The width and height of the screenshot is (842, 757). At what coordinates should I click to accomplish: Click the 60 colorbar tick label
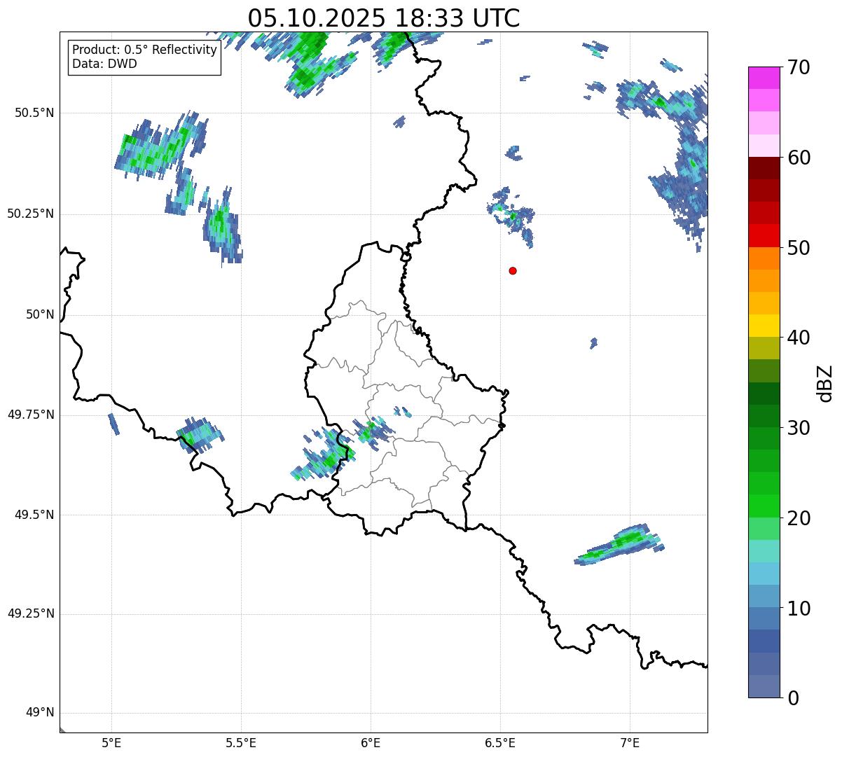[x=799, y=158]
